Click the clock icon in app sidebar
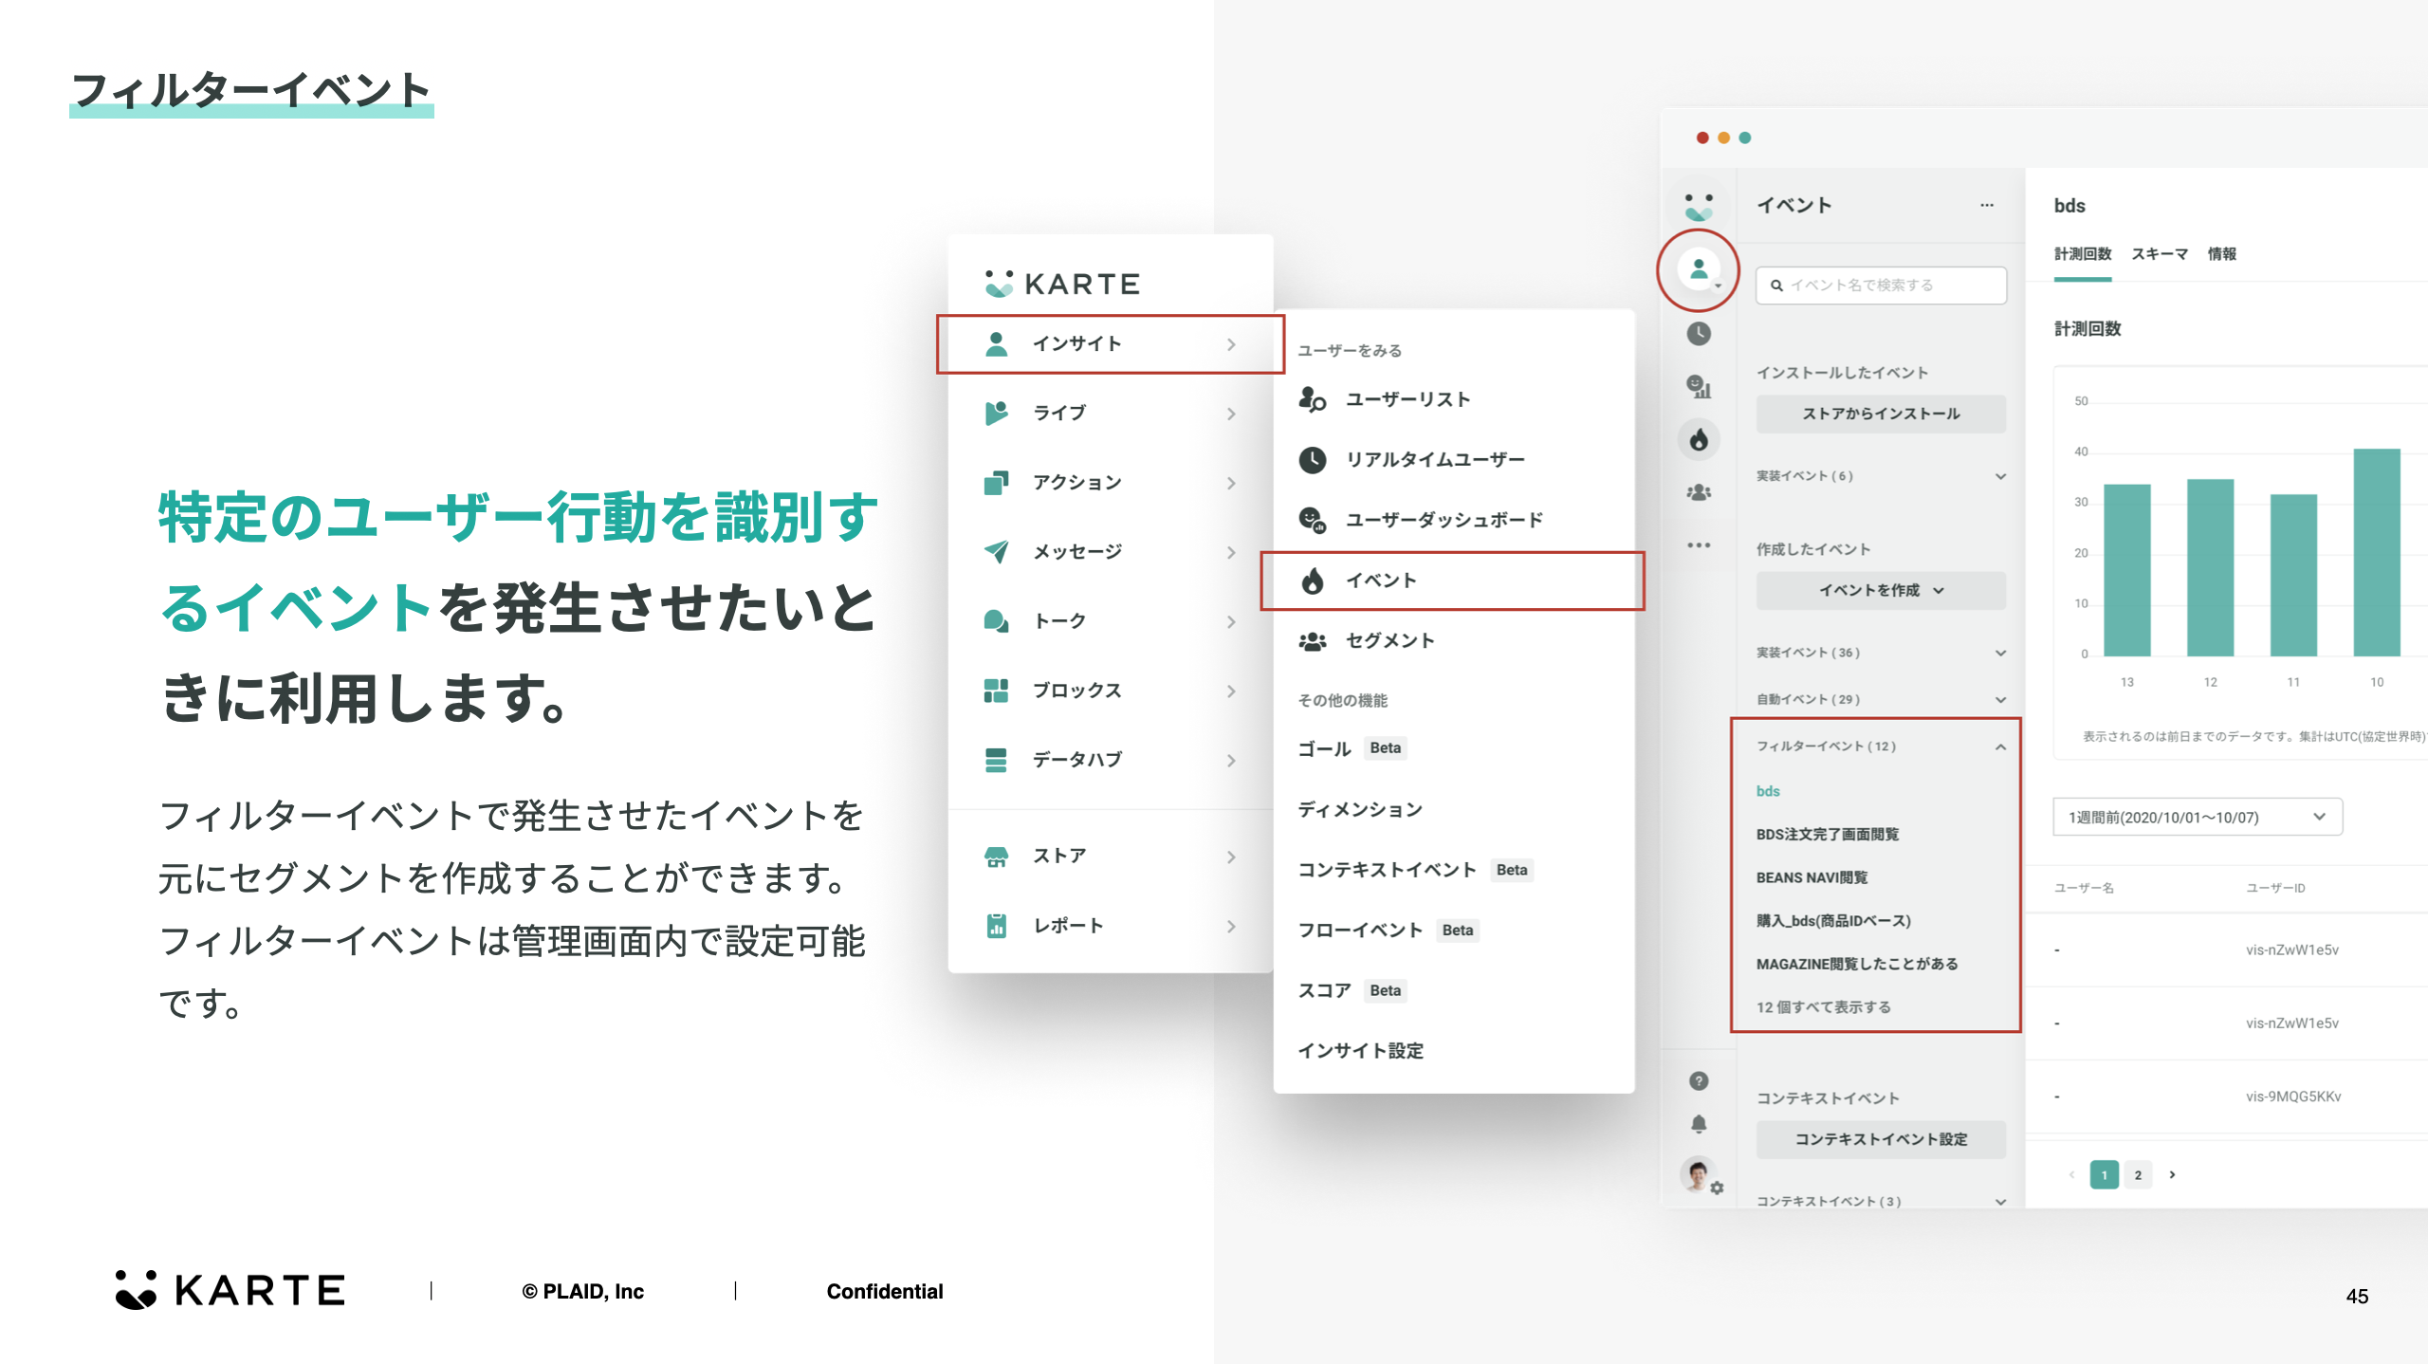The height and width of the screenshot is (1364, 2428). pyautogui.click(x=1699, y=334)
